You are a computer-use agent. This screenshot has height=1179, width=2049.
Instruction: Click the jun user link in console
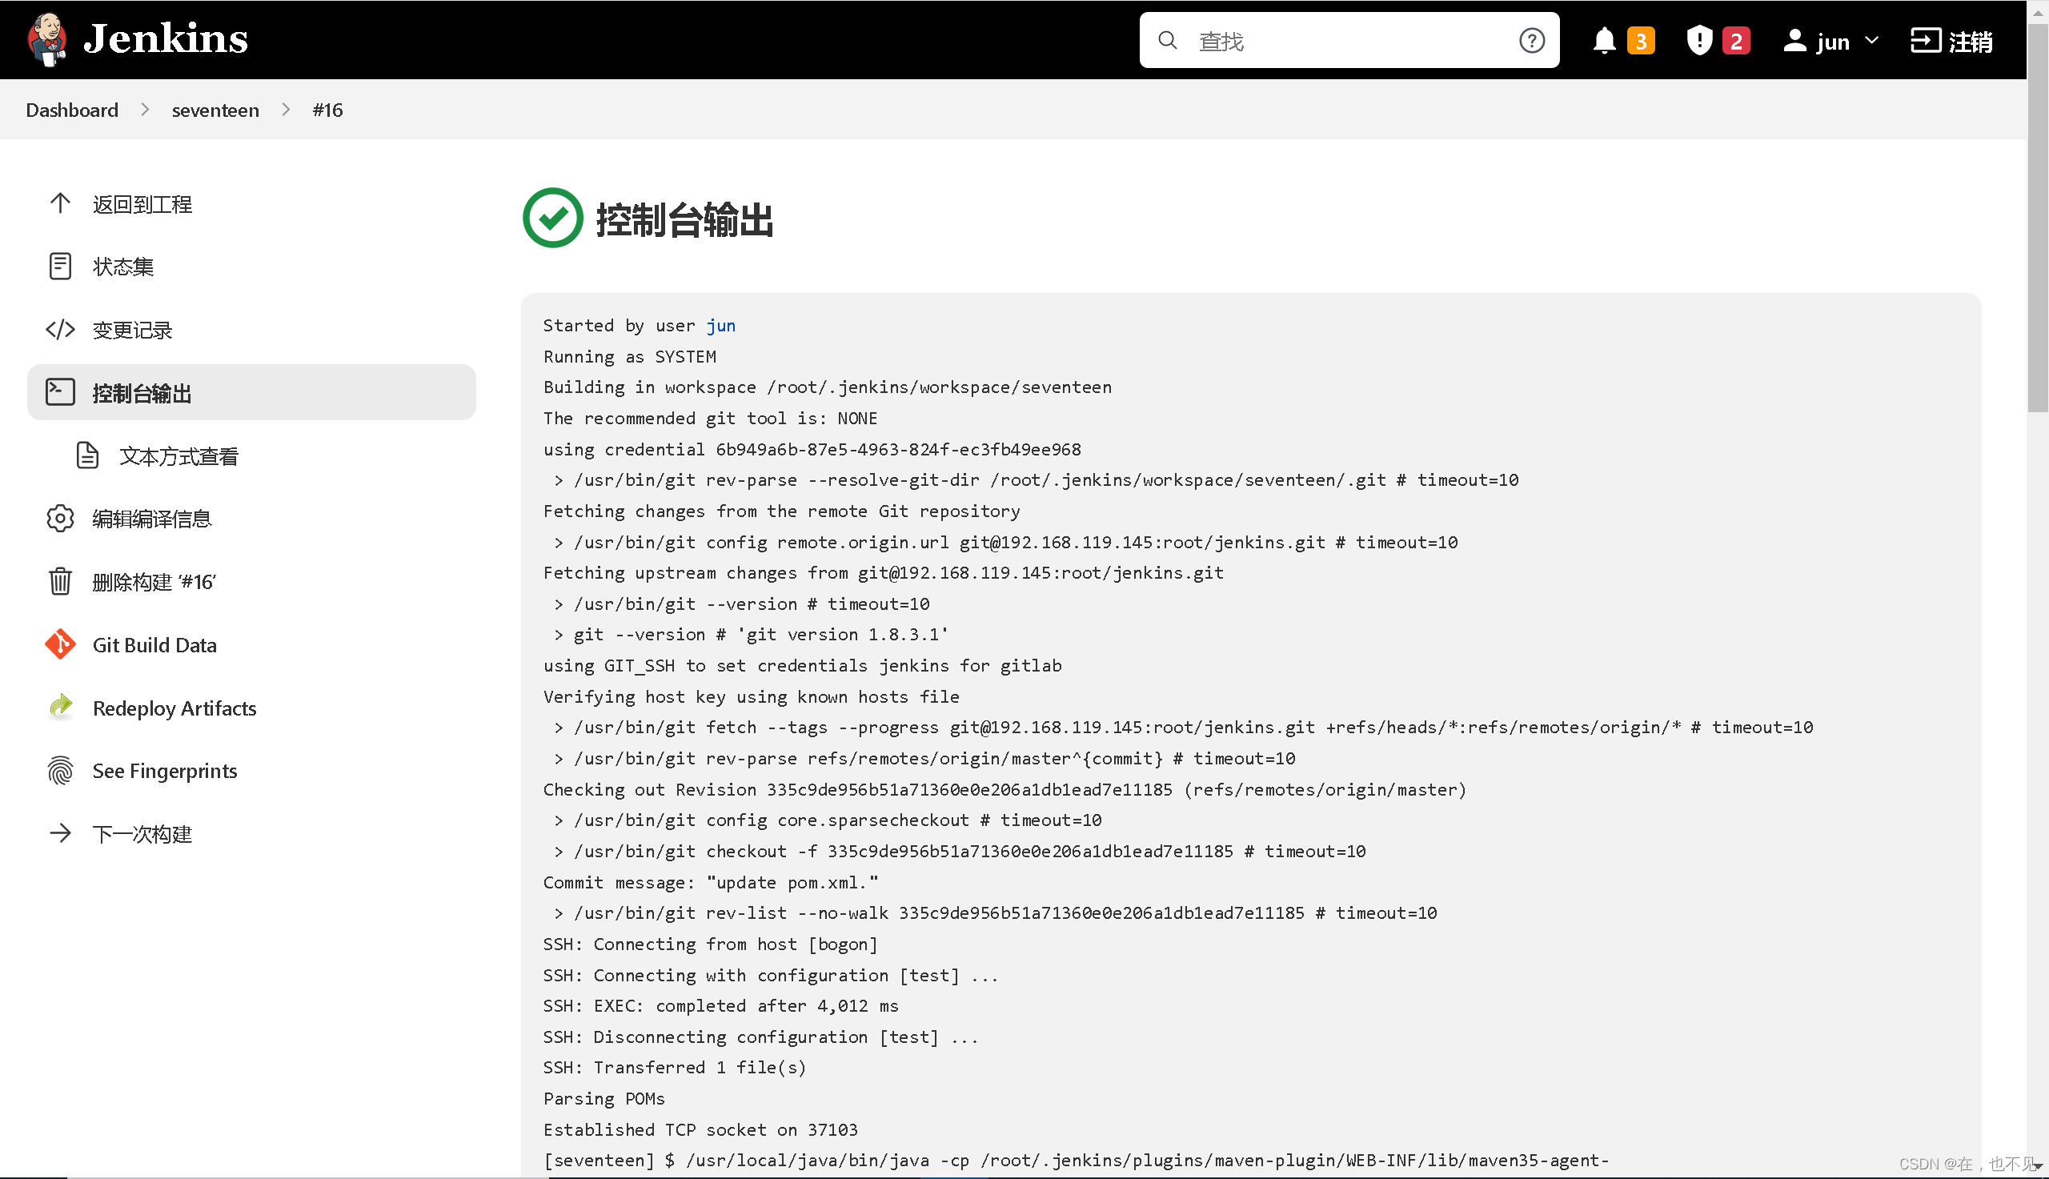coord(720,326)
